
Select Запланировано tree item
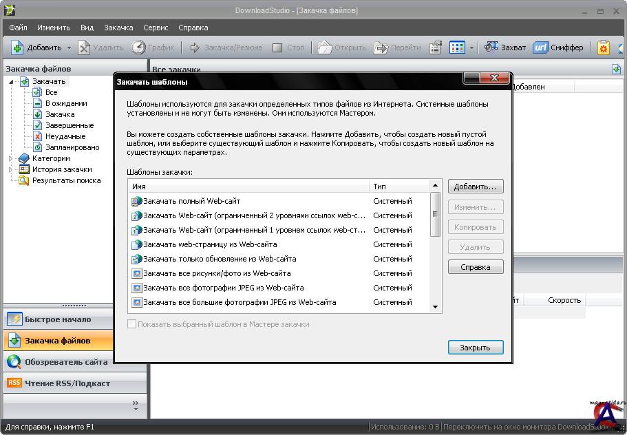click(72, 147)
